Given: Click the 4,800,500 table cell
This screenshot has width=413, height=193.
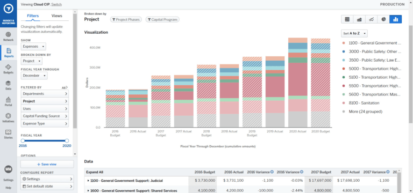Looking at the screenshot, I should [x=352, y=191].
